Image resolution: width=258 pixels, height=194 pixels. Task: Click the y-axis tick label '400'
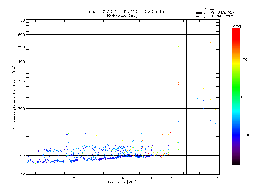pos(22,62)
